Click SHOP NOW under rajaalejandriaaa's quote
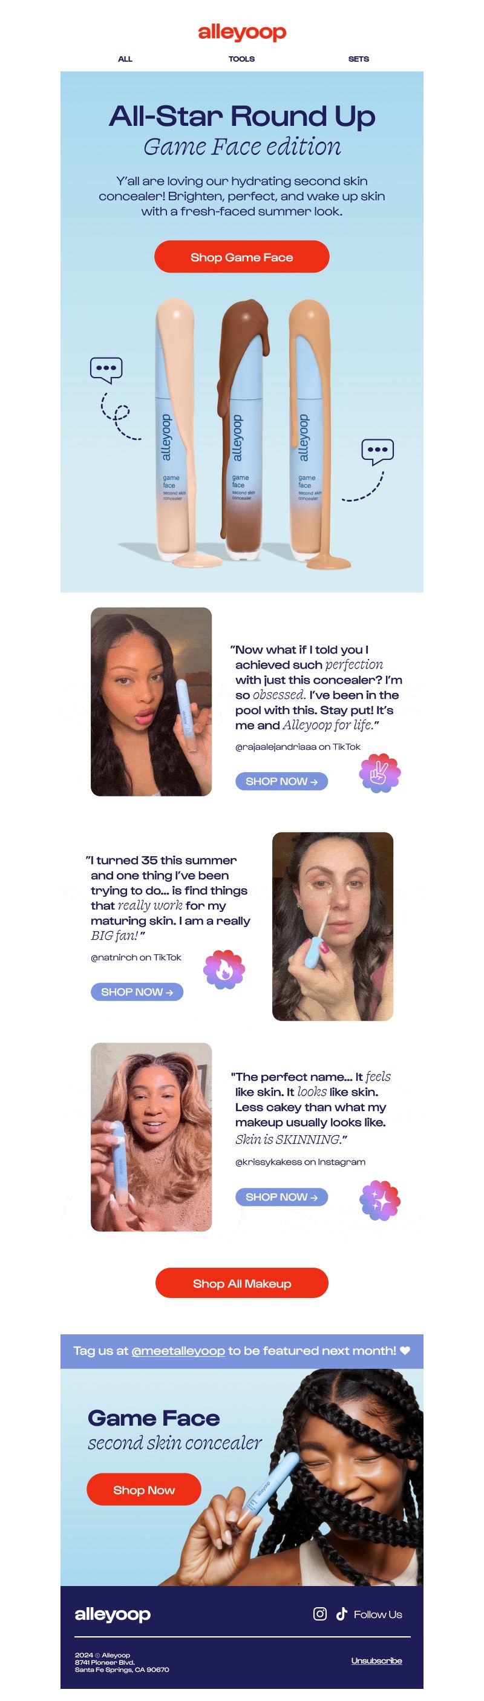The height and width of the screenshot is (1701, 484). 282,781
